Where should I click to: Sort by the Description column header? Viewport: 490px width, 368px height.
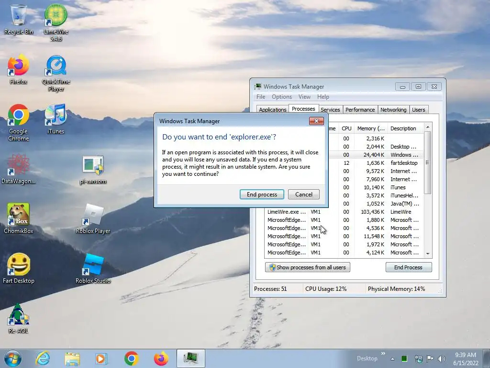pyautogui.click(x=405, y=128)
